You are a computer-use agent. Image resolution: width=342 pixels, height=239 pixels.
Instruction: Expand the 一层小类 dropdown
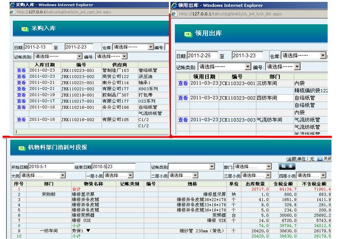pos(131,175)
